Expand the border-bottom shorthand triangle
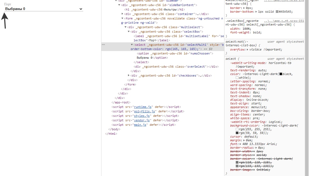Screen dimensions: 309x176 pos(256,12)
